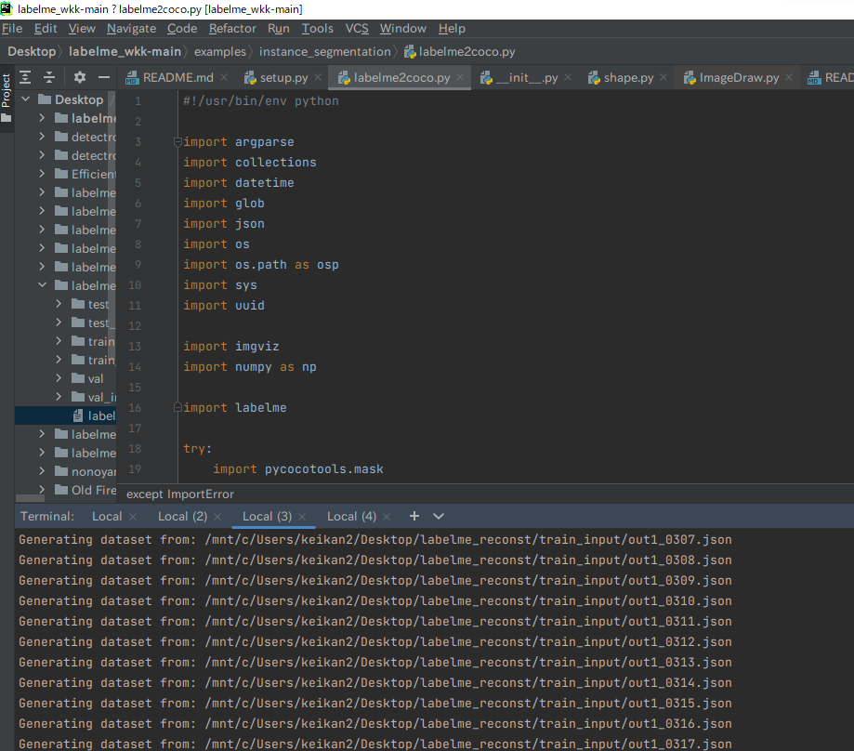Add a new terminal session with plus

pos(414,516)
